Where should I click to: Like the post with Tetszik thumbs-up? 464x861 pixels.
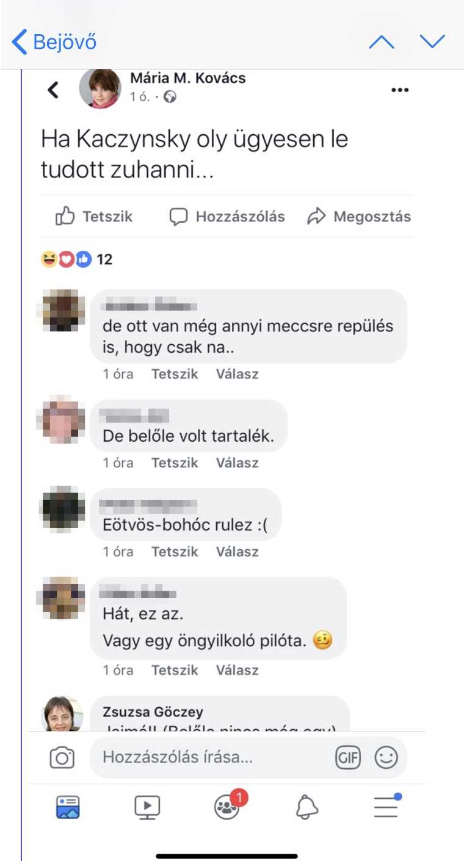point(94,217)
